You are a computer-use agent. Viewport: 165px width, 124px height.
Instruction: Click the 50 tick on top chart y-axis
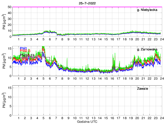pyautogui.click(x=9, y=7)
